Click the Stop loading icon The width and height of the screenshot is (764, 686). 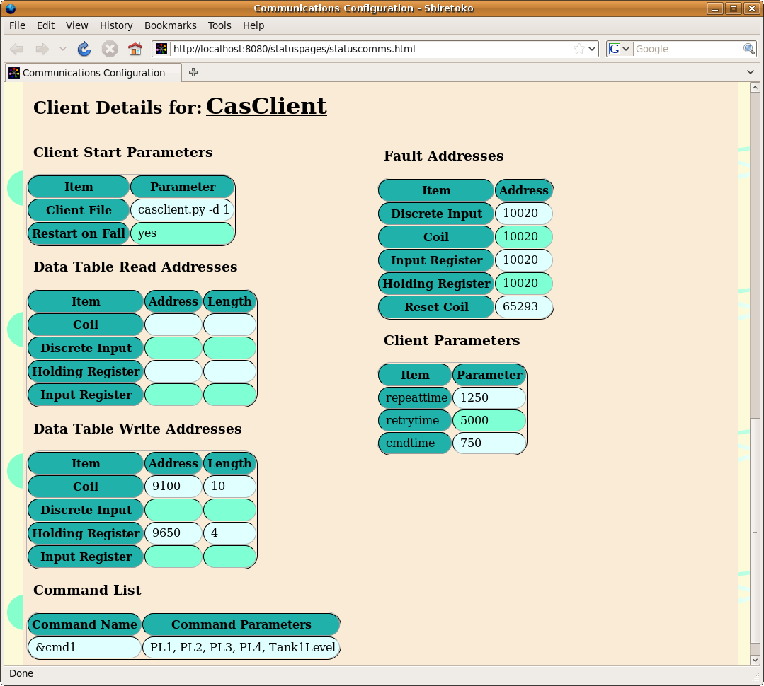108,49
